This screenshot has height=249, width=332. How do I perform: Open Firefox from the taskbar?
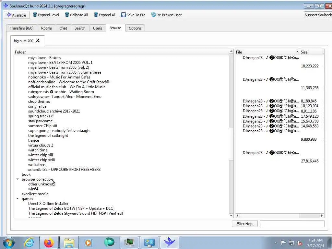tap(49, 243)
